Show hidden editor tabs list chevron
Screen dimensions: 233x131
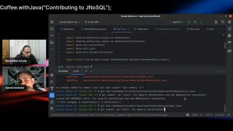coord(218,29)
